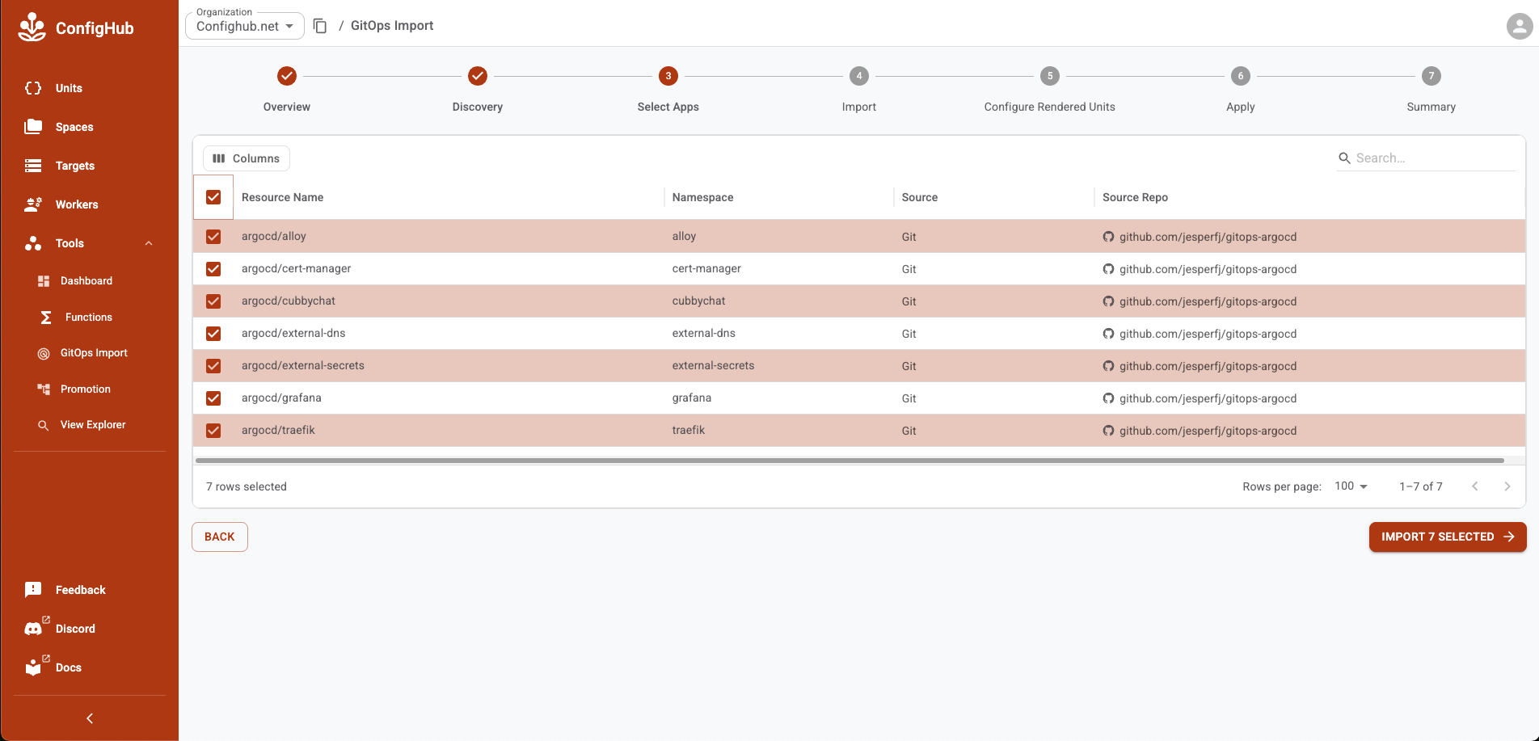Image resolution: width=1539 pixels, height=741 pixels.
Task: Open Workers via its people-gear icon
Action: click(x=33, y=204)
